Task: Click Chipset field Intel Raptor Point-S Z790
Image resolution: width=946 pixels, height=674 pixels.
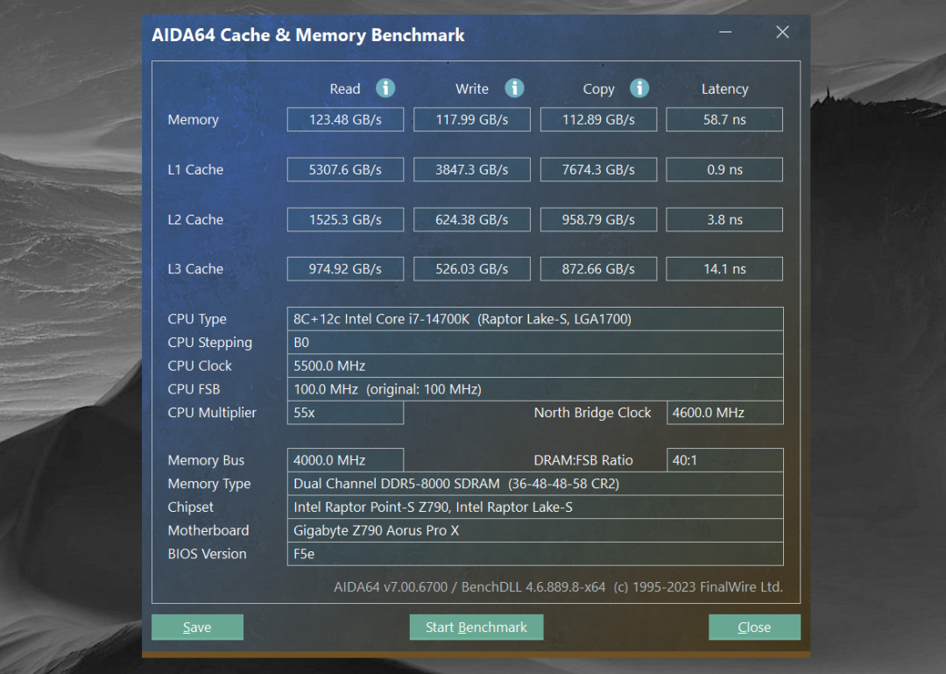Action: (x=535, y=507)
